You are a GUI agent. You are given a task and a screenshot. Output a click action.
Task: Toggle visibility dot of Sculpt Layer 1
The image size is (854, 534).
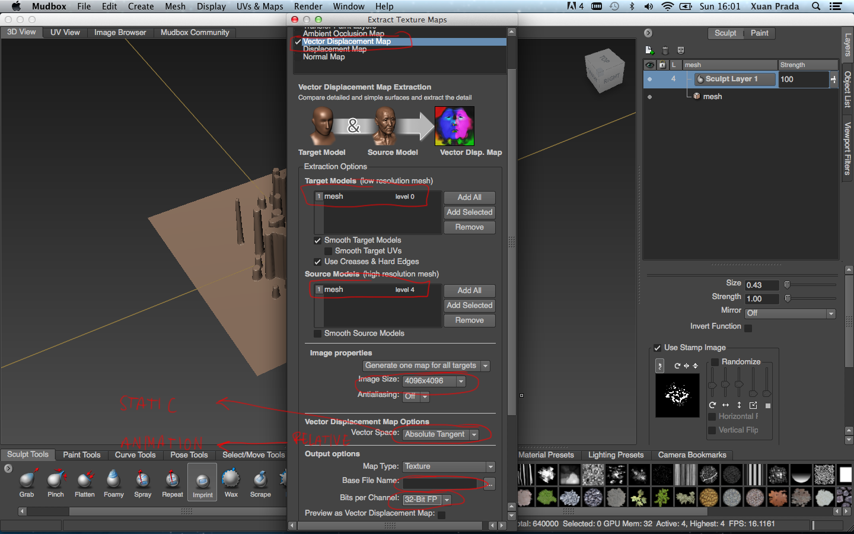649,79
